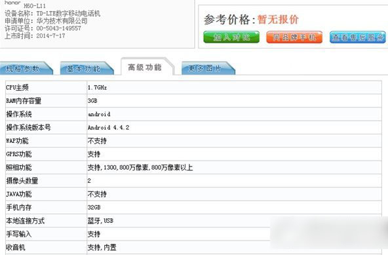Click the GPRS功能 row label
388x255 pixels.
click(19, 154)
